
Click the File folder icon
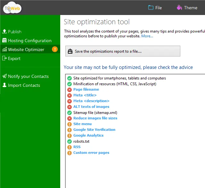151,8
